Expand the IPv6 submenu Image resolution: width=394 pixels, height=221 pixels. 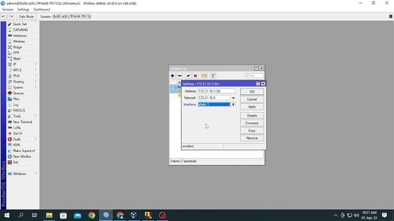(x=17, y=76)
